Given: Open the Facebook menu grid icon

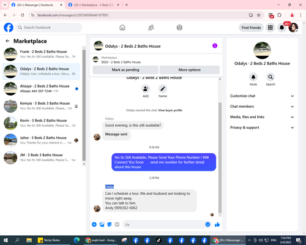Looking at the screenshot, I should coord(271,28).
